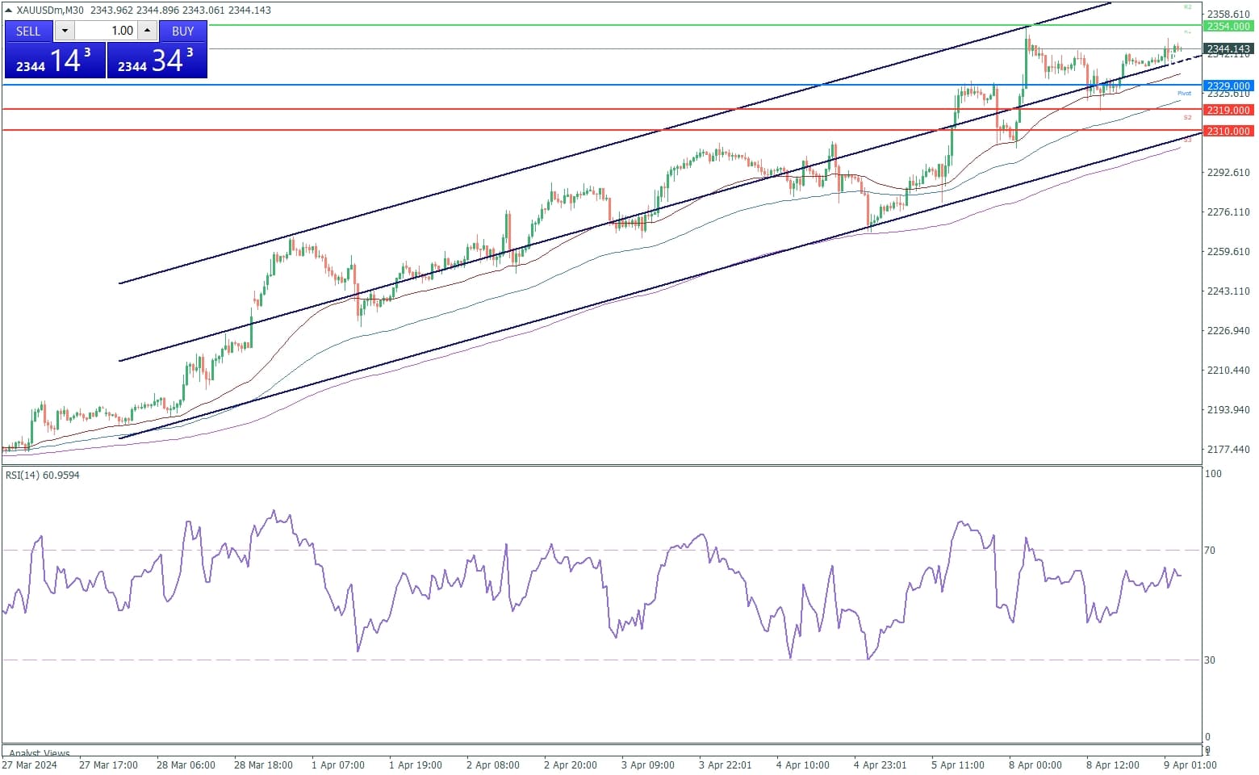Click the 1 Apr 07:00 time axis label
The width and height of the screenshot is (1259, 775).
pos(338,765)
